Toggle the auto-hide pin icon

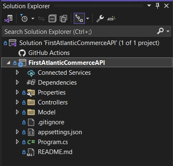pyautogui.click(x=157, y=6)
